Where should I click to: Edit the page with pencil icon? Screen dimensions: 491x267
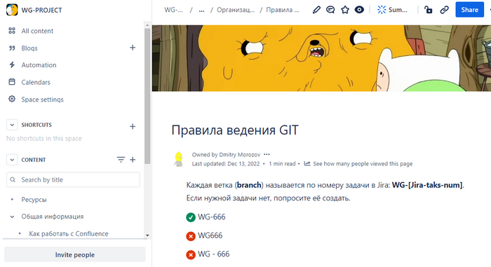316,10
